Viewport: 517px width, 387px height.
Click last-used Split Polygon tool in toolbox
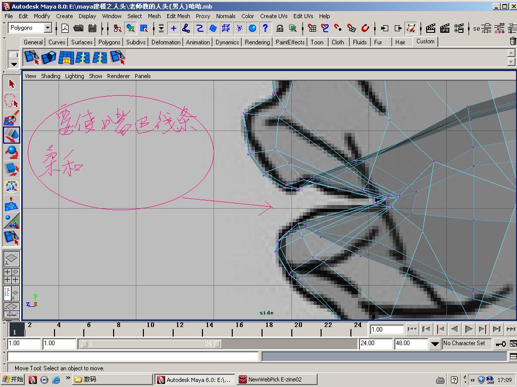coord(12,238)
